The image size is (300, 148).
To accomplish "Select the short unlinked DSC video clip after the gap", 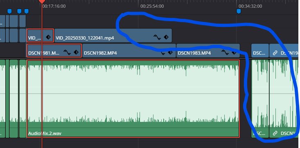I will (260, 51).
